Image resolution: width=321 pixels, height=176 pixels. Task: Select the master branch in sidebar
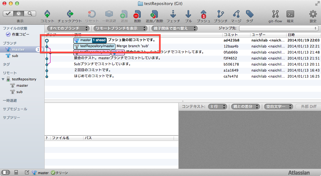pos(22,49)
